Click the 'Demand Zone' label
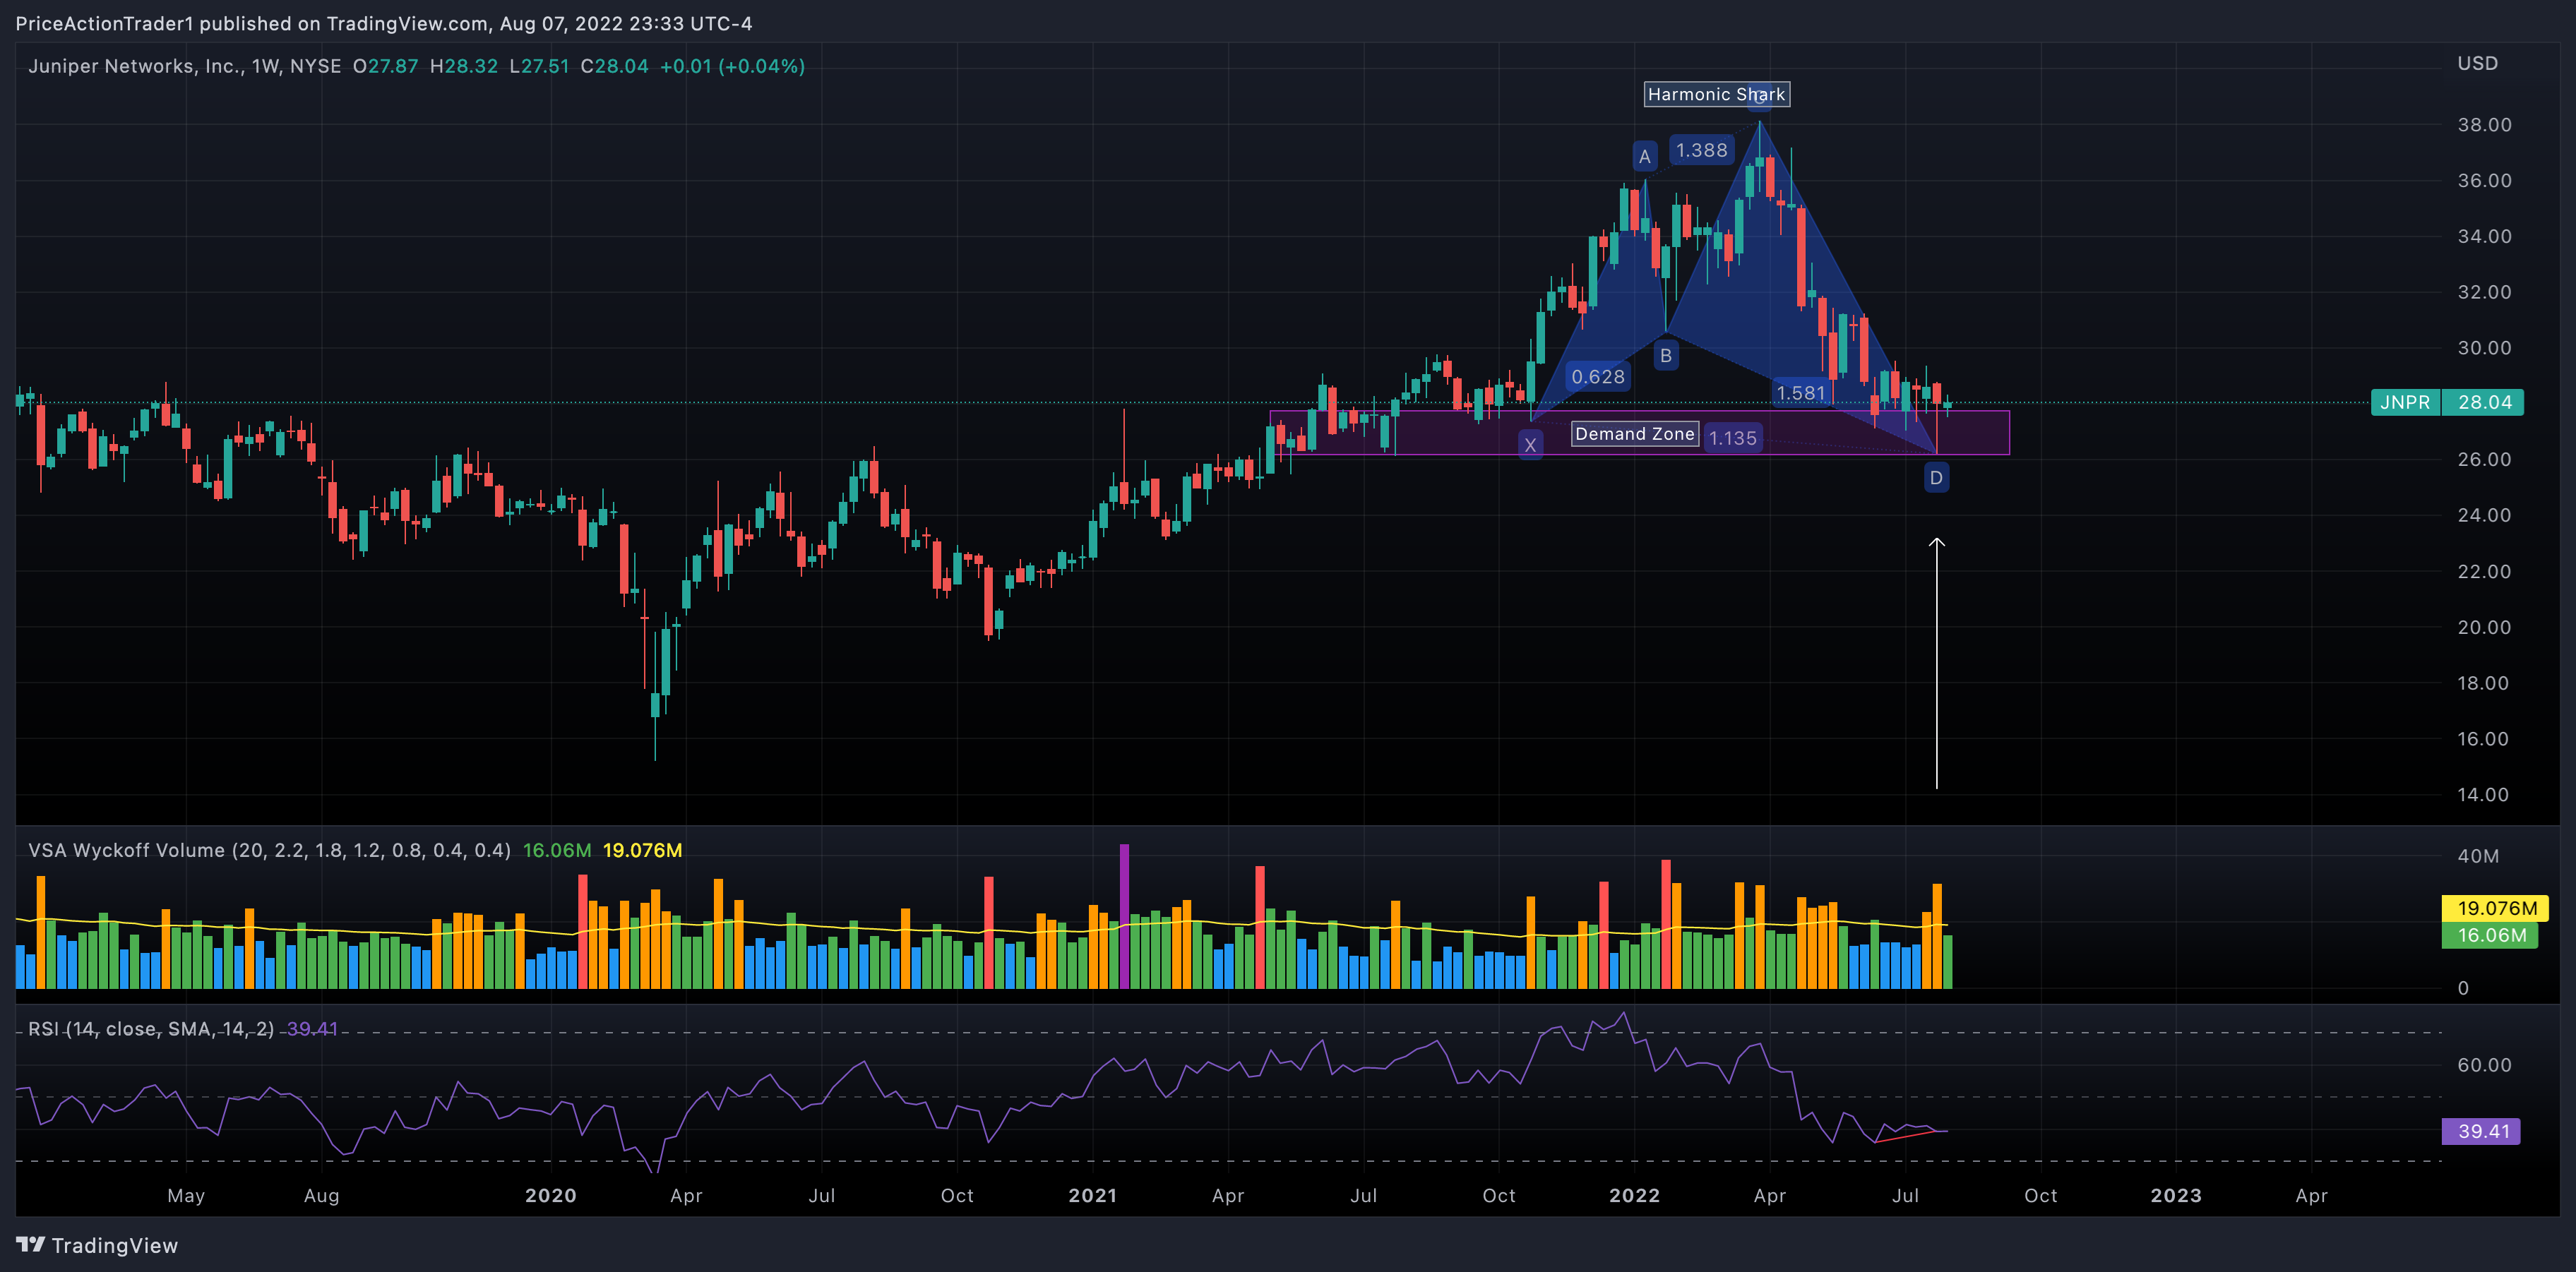 (x=1634, y=433)
